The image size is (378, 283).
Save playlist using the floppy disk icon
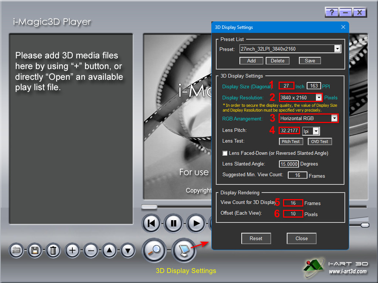[x=35, y=251]
